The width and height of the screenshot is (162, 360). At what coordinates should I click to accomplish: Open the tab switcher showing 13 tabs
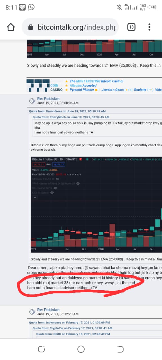(x=131, y=27)
